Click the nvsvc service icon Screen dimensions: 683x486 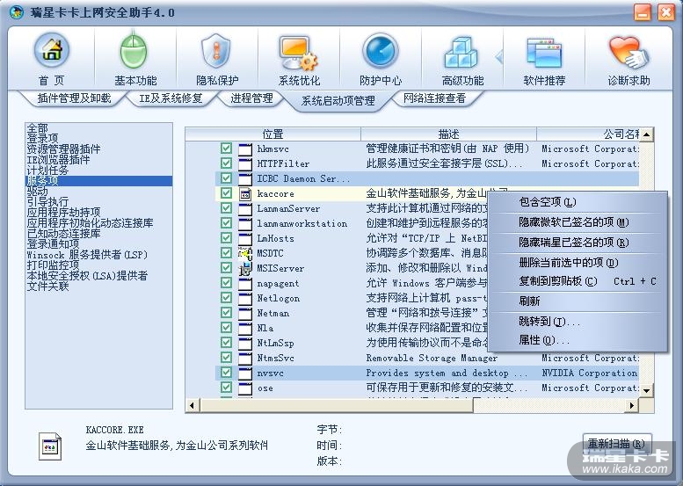point(245,373)
